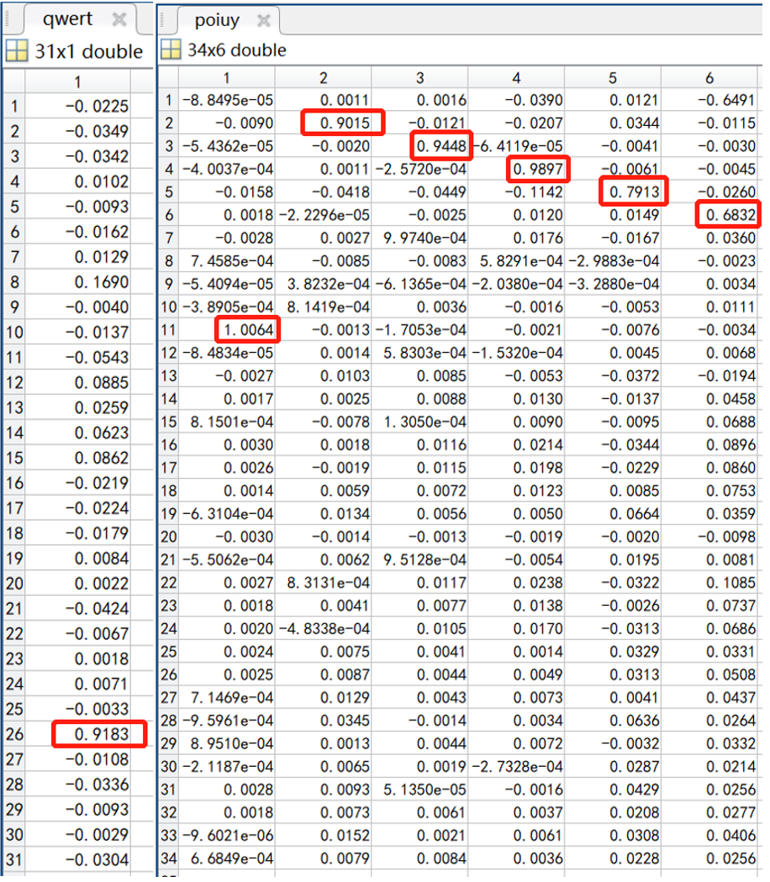Click the grid icon beside 31x1 double

(x=16, y=51)
